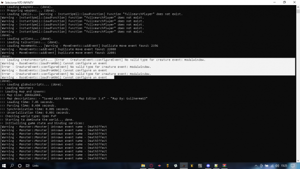
Task: Open File Explorer from the taskbar
Action: point(143,166)
